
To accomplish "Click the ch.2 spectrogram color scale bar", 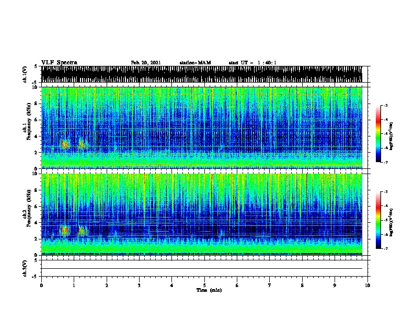I will (x=378, y=220).
